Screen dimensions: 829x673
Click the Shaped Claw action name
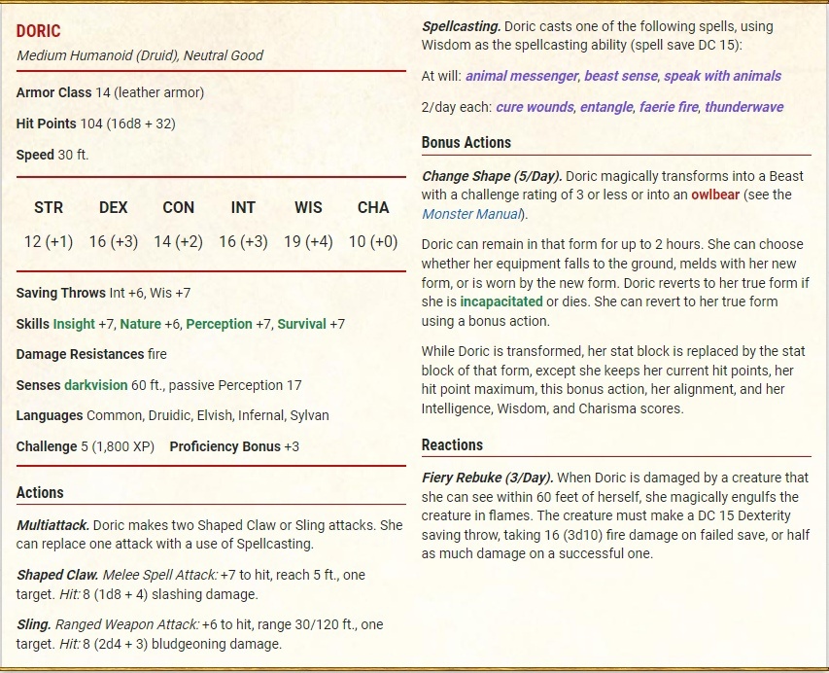pyautogui.click(x=57, y=575)
